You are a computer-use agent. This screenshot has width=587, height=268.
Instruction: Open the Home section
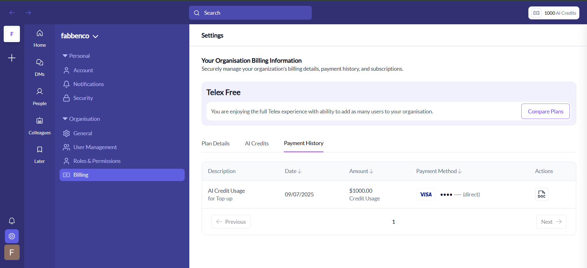click(x=40, y=38)
